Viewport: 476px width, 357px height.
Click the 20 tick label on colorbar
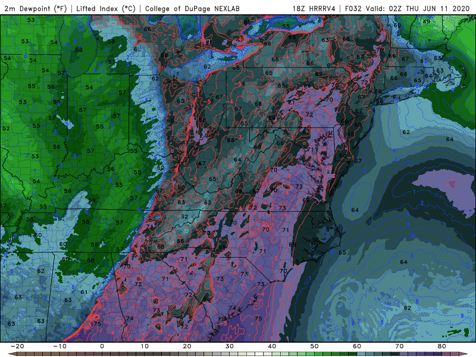[187, 346]
